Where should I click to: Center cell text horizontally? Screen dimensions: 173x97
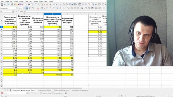(51, 8)
